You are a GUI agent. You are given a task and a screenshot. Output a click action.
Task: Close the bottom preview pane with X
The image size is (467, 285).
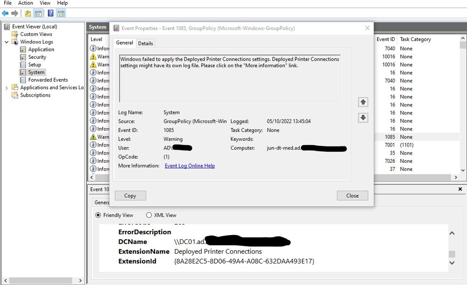460,189
